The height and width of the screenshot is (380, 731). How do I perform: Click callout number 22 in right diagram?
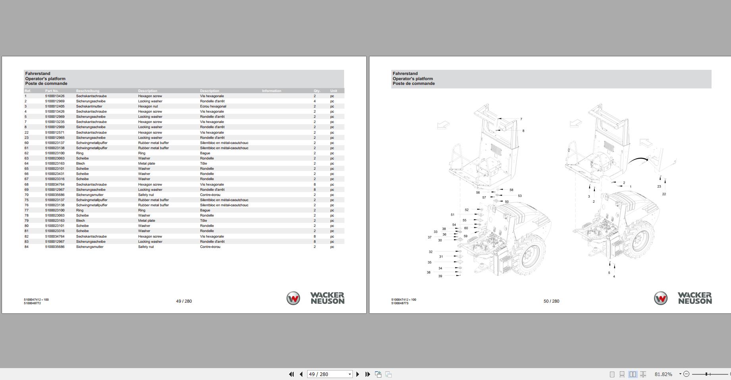pos(664,194)
